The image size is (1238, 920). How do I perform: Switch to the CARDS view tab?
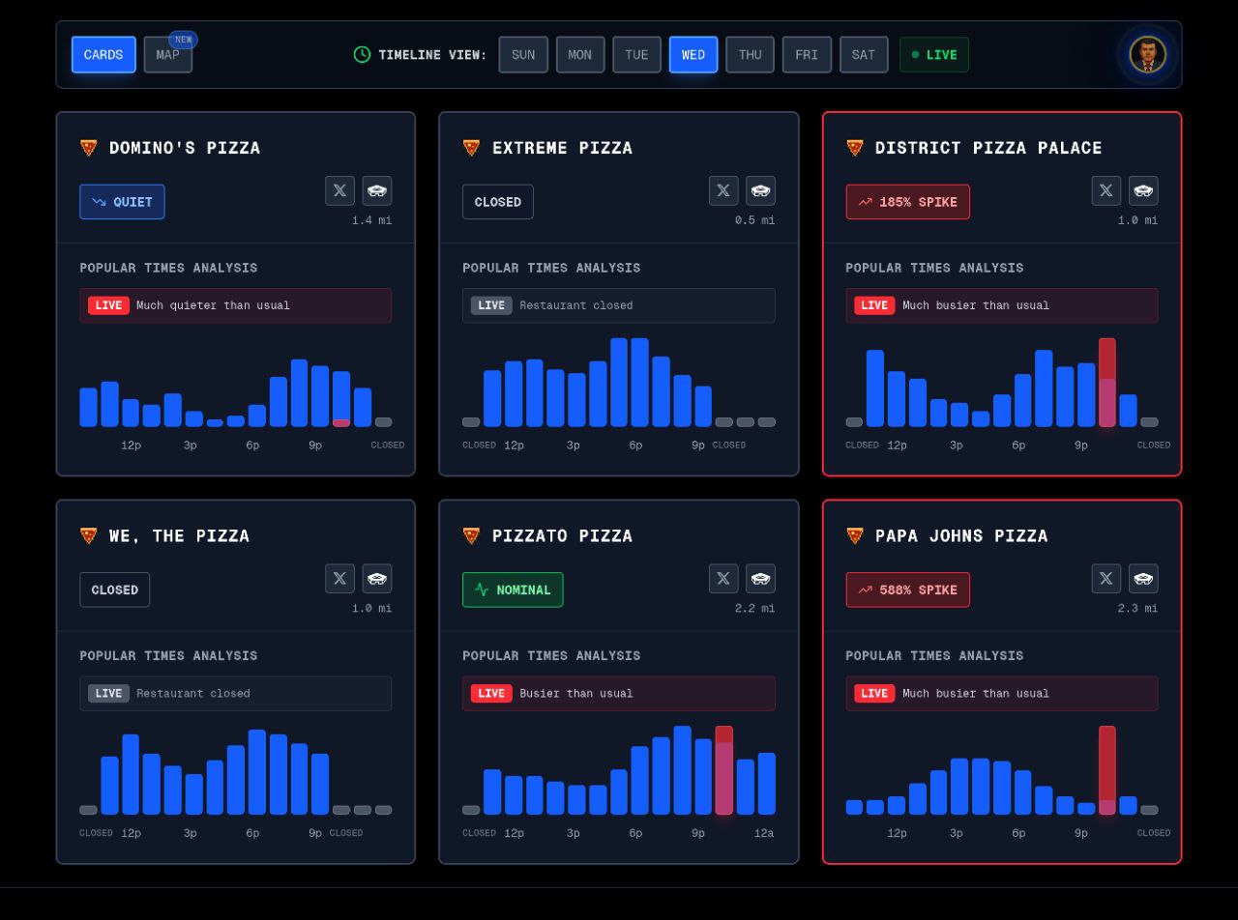click(103, 55)
